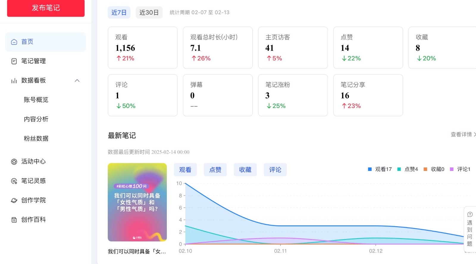
Task: Click the blue 观看17 legend swatch
Action: tap(370, 169)
